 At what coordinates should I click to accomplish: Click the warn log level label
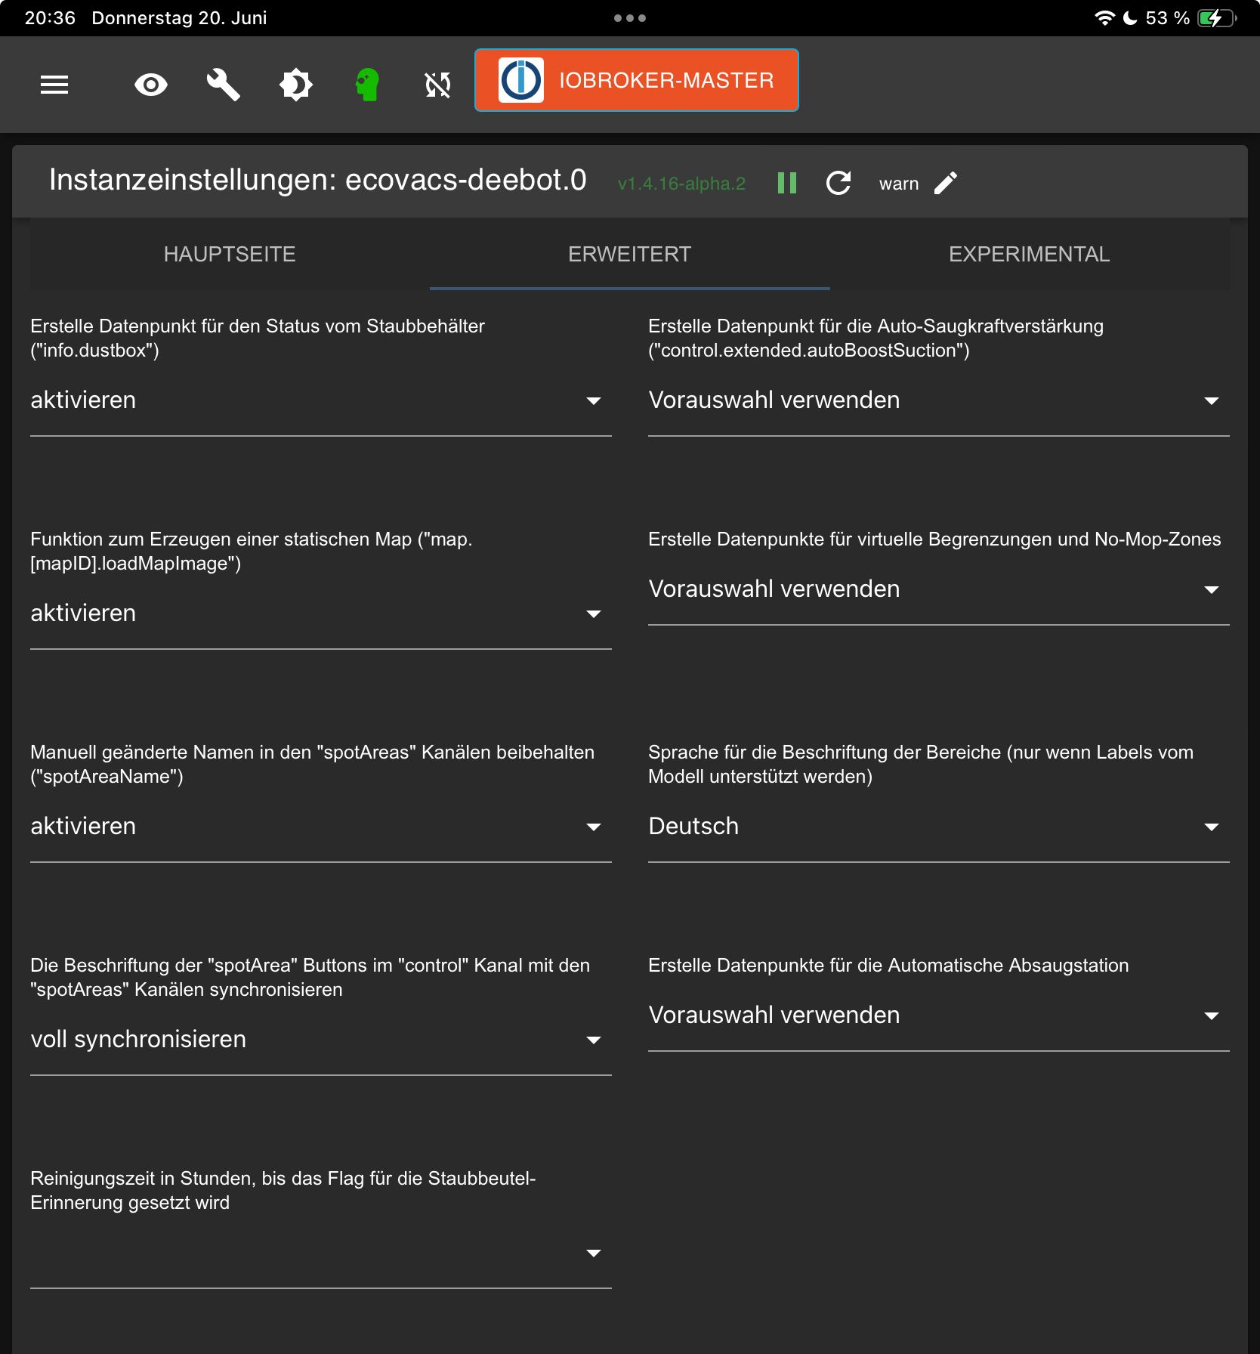pos(899,184)
